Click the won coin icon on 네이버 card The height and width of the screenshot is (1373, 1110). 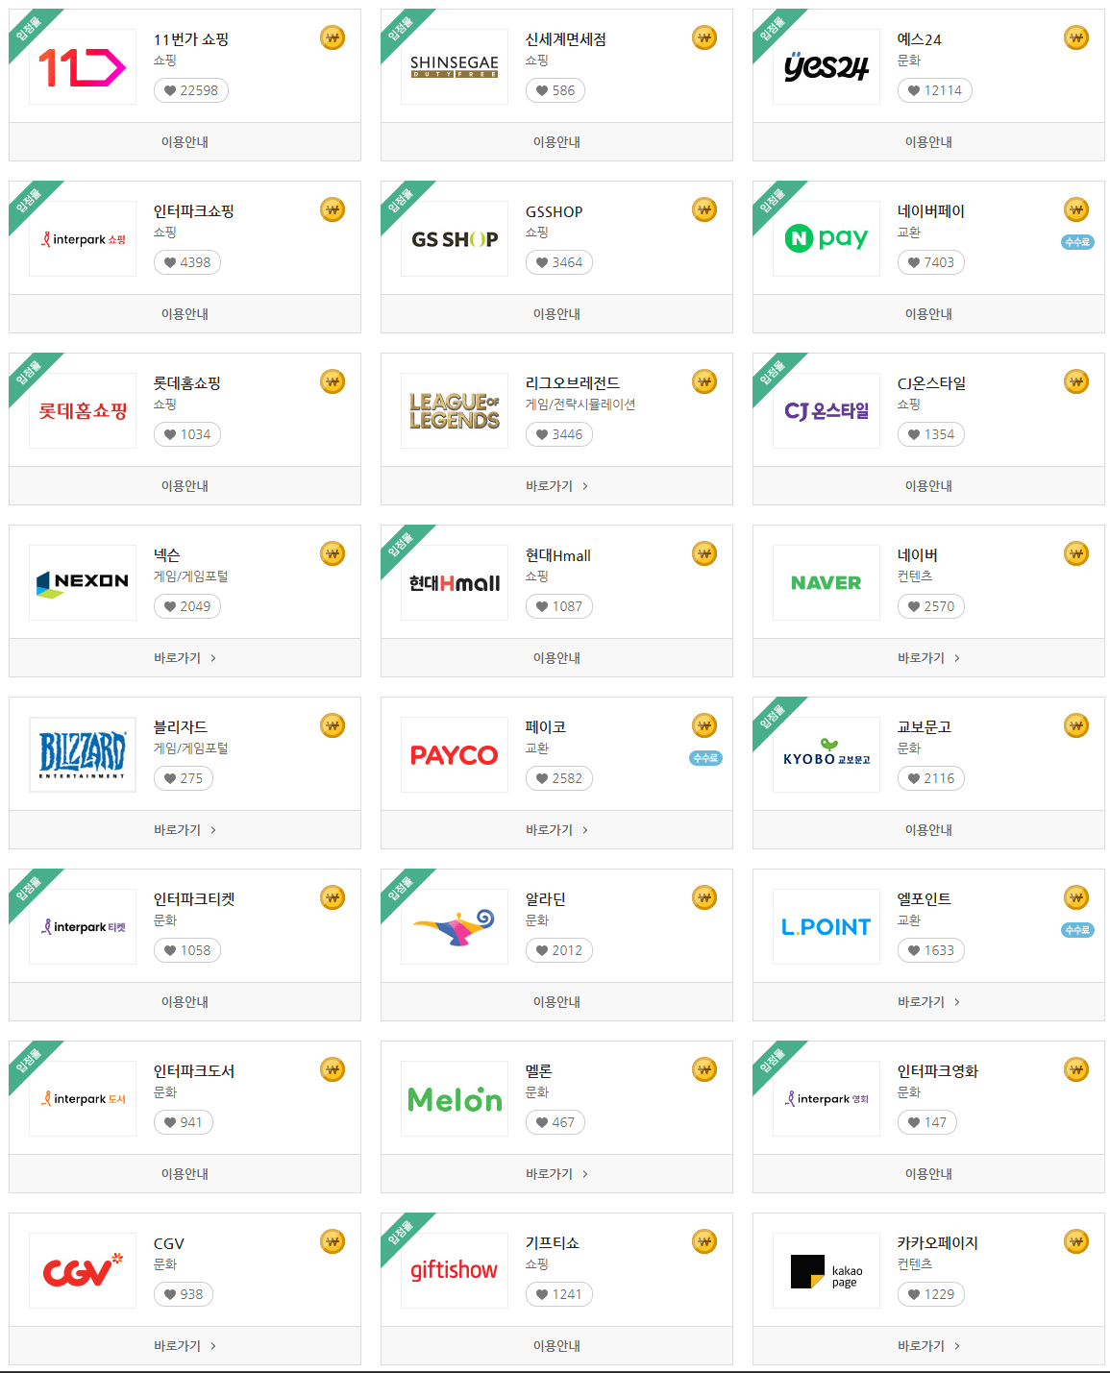(1076, 554)
